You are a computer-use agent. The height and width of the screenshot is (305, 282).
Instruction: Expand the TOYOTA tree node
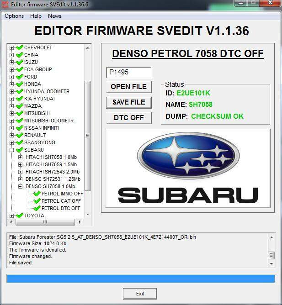[11, 216]
